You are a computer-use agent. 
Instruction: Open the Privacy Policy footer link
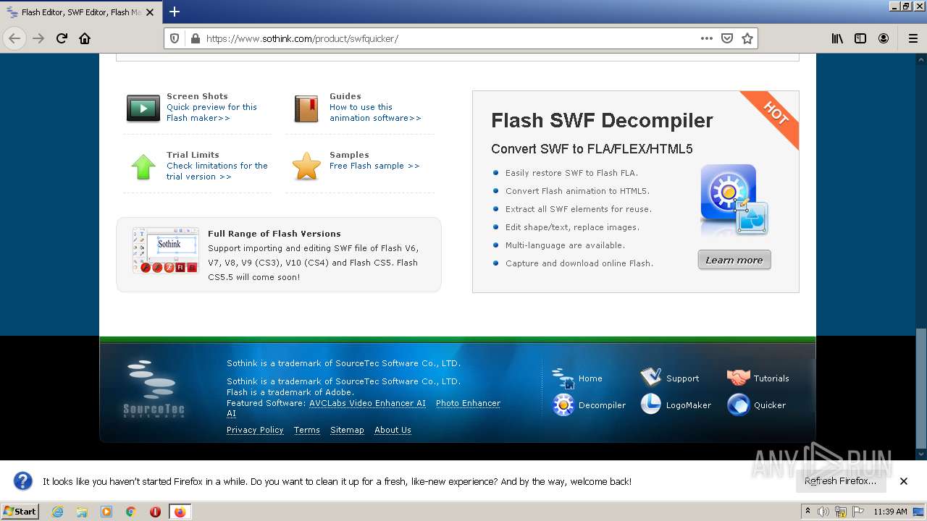tap(255, 430)
